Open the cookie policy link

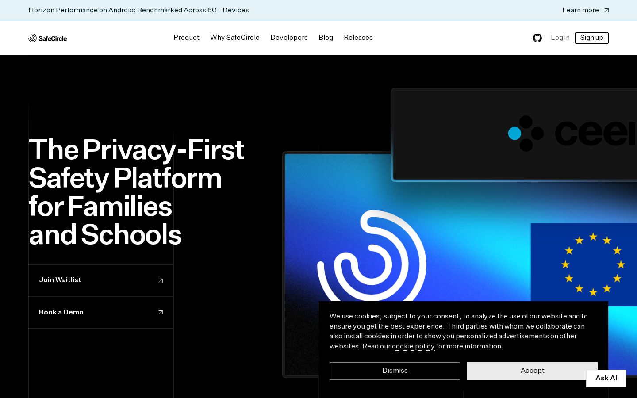(413, 346)
